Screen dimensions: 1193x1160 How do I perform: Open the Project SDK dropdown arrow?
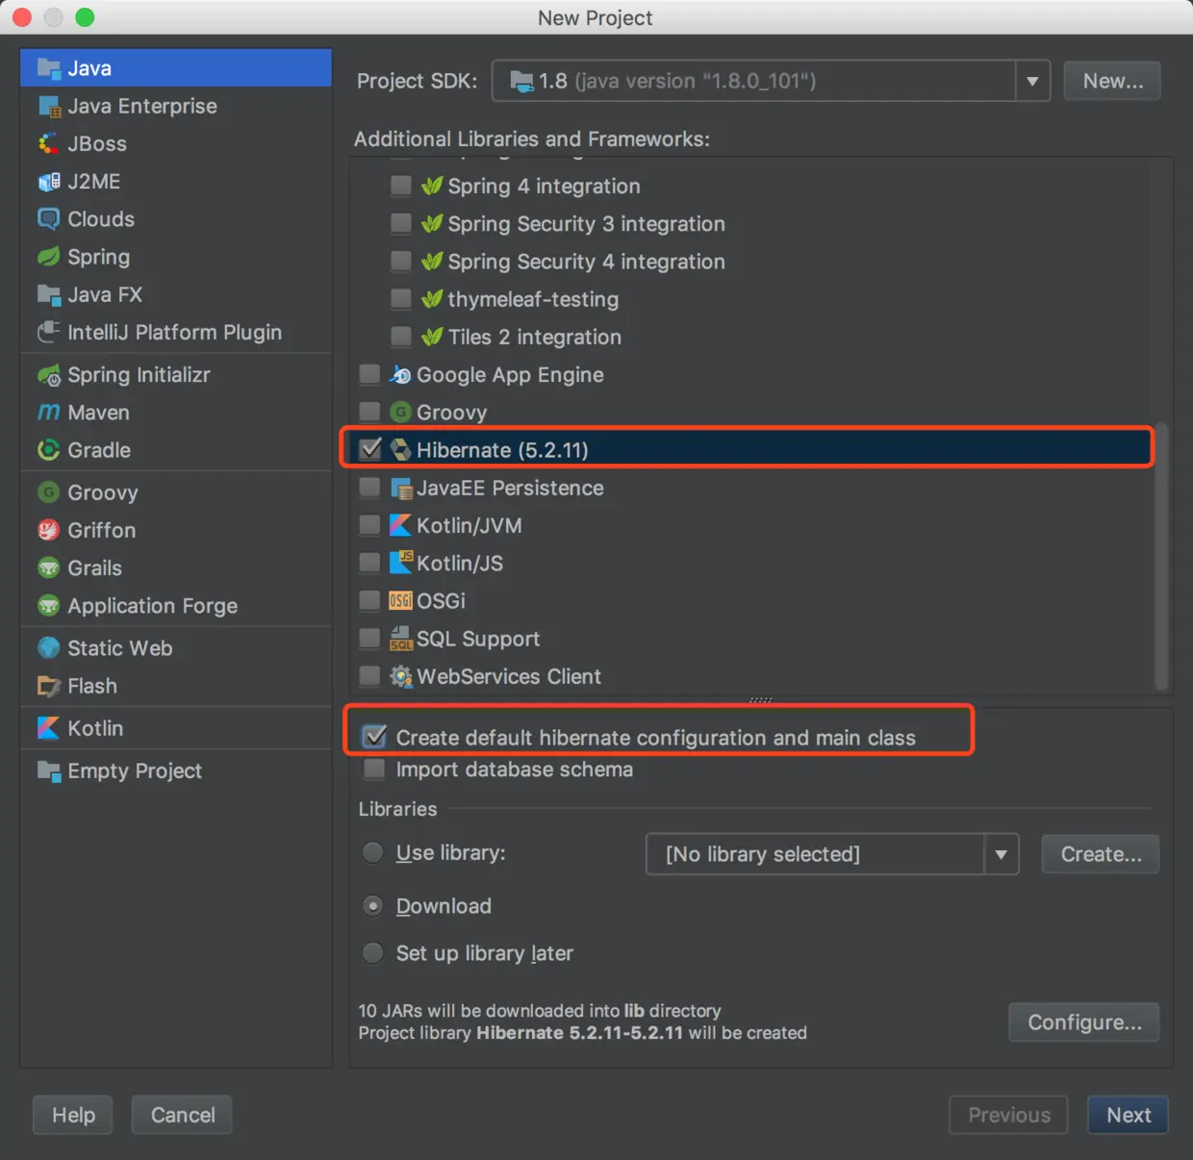coord(1032,81)
